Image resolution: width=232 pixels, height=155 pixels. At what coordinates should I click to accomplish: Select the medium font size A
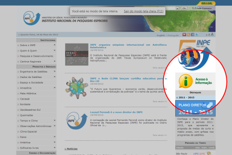coord(209,35)
